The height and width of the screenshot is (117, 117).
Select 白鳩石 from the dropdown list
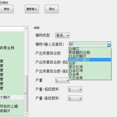tap(89, 49)
